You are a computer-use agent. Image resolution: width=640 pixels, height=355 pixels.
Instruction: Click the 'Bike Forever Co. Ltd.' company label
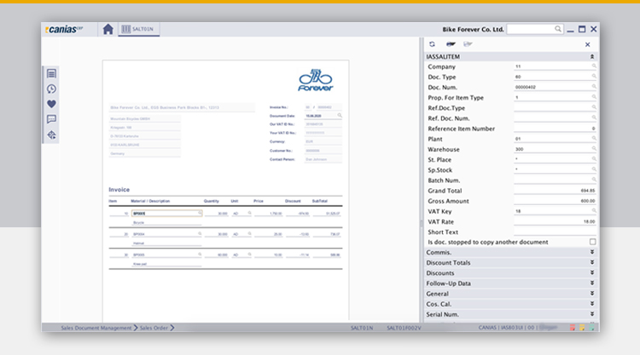coord(473,29)
